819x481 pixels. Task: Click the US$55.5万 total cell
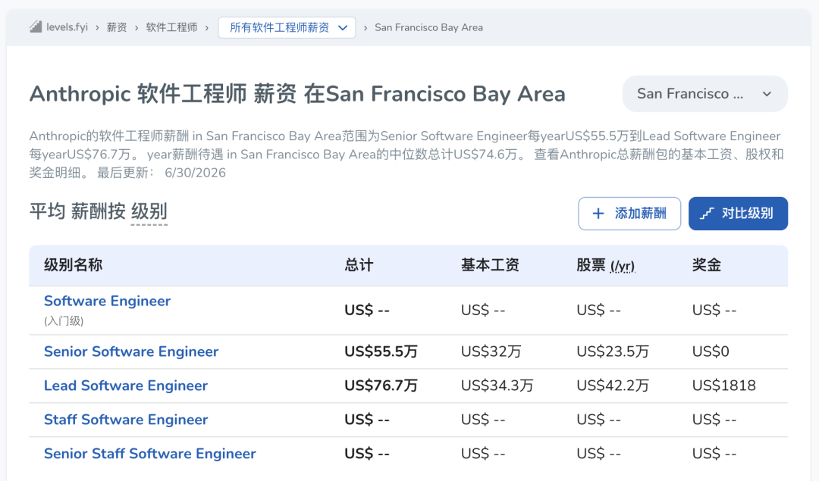[x=381, y=351]
